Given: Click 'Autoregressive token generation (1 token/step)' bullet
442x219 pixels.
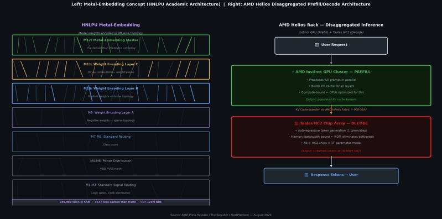Looking at the screenshot, I should click(331, 131).
